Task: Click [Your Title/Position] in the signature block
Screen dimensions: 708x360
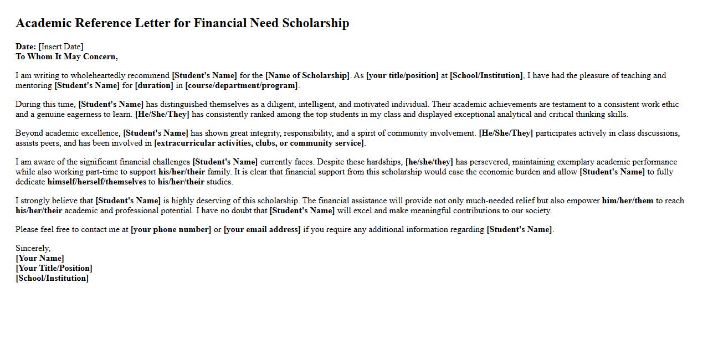Action: pyautogui.click(x=54, y=268)
